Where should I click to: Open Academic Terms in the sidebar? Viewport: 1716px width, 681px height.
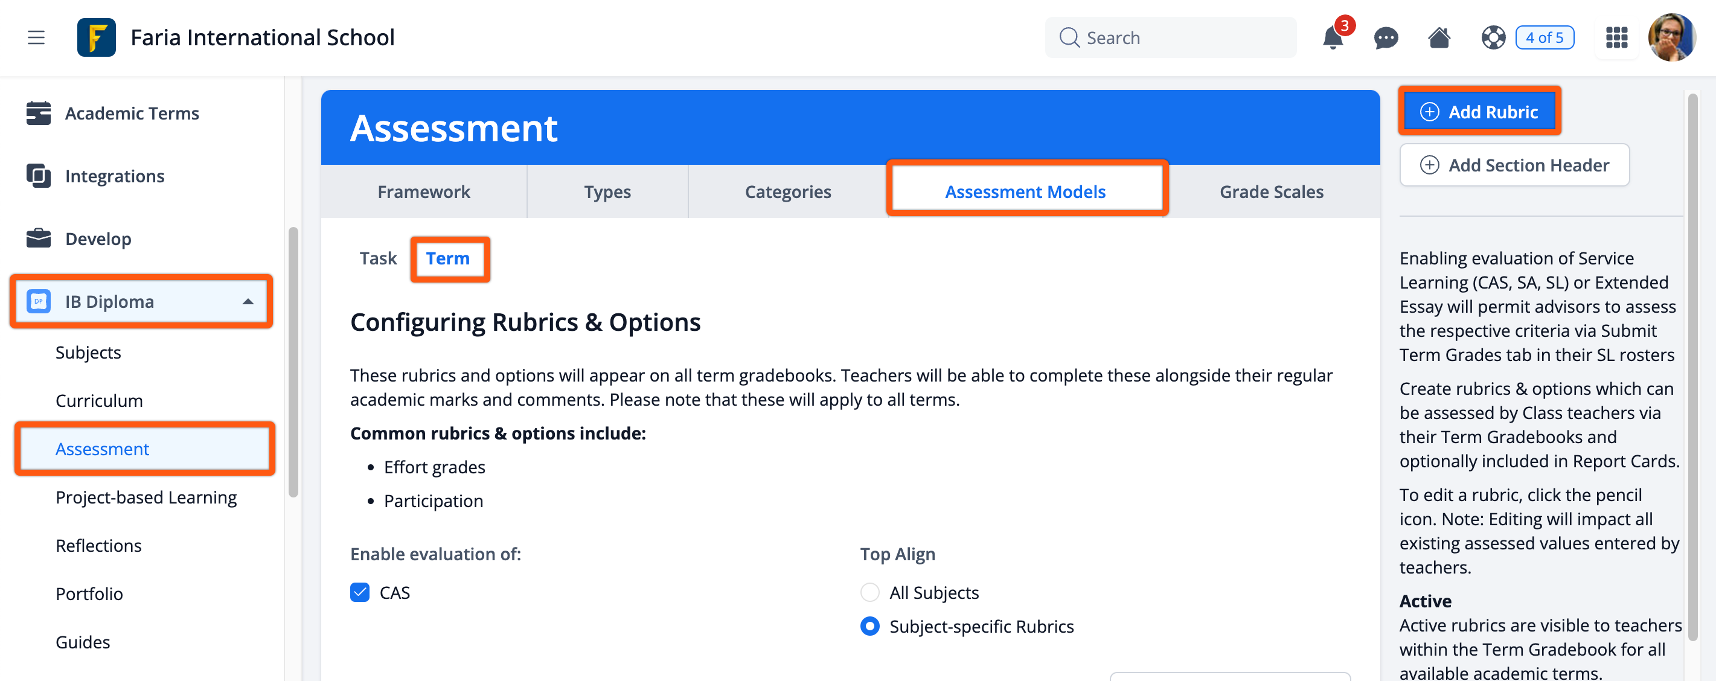[132, 113]
